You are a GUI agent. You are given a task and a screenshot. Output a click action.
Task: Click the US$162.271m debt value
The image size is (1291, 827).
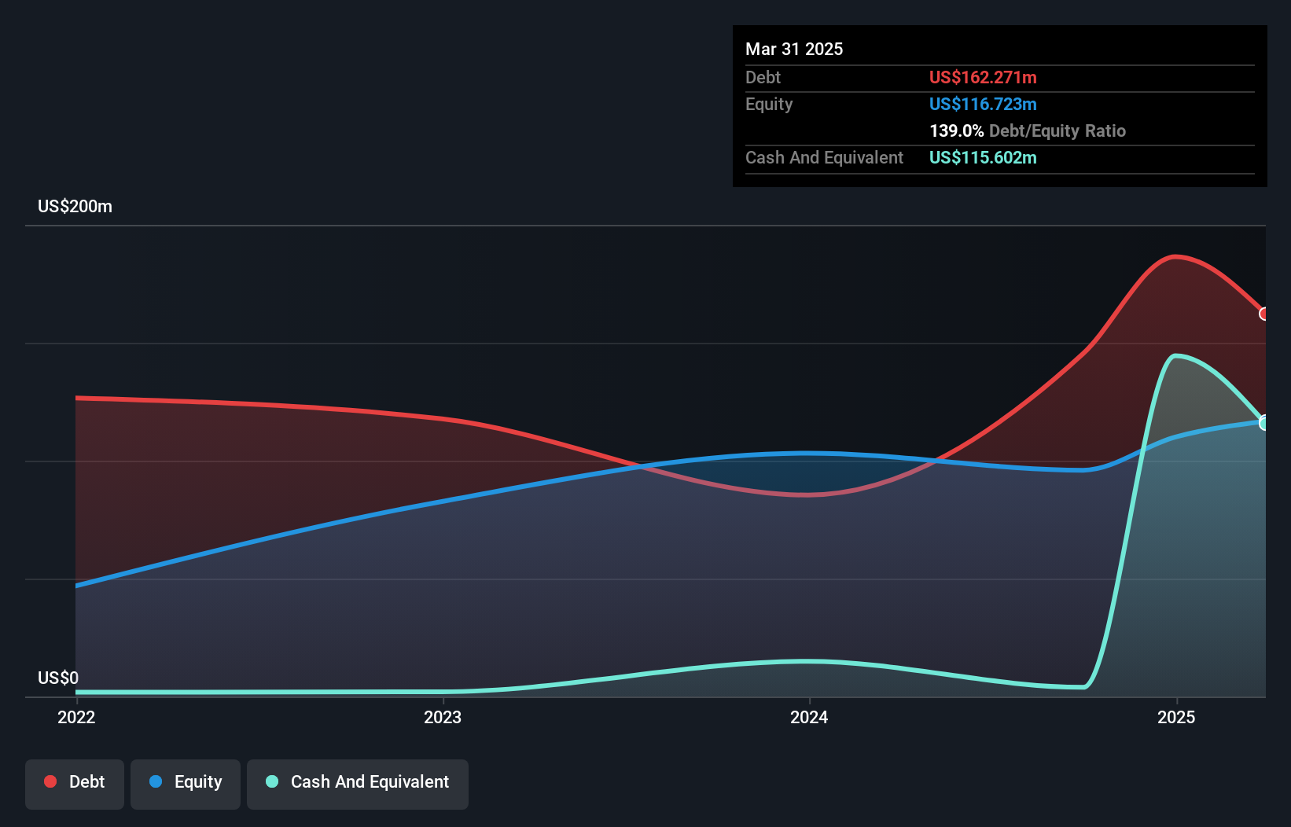click(983, 77)
